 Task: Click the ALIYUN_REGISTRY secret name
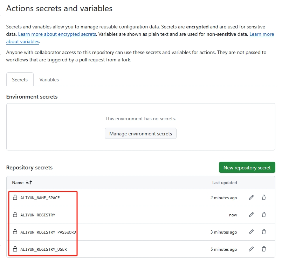[x=38, y=215]
